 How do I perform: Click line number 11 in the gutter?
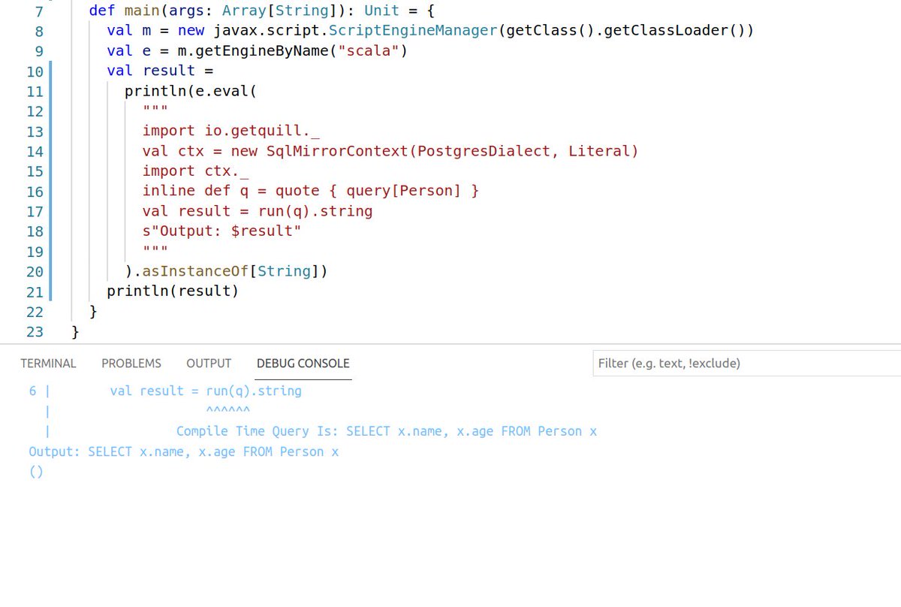pos(35,92)
